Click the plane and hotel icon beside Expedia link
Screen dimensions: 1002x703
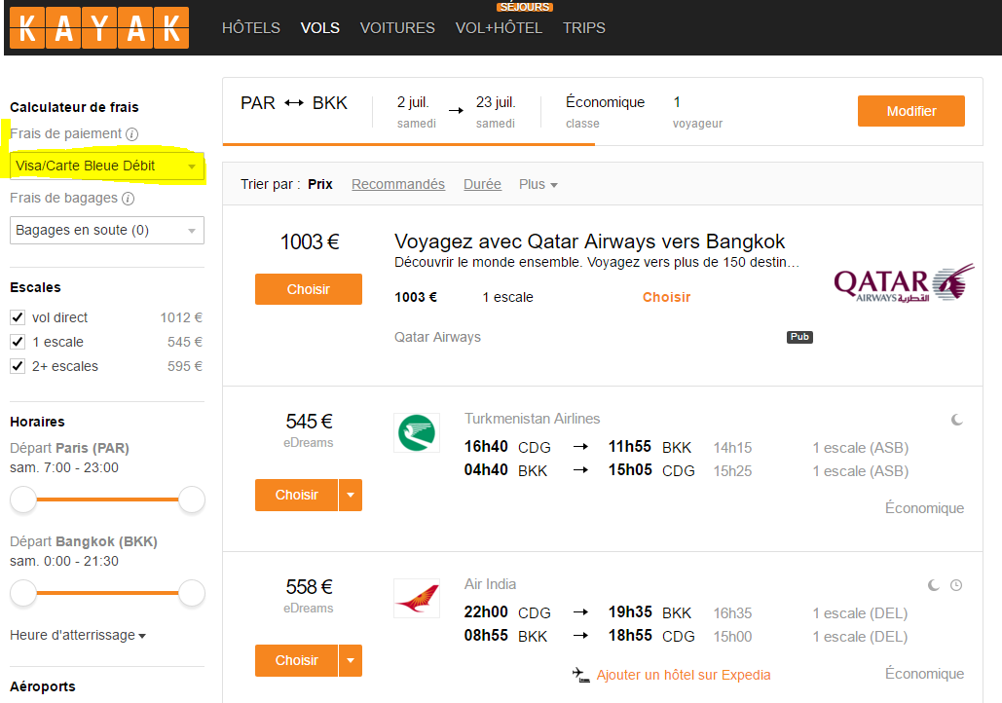581,675
